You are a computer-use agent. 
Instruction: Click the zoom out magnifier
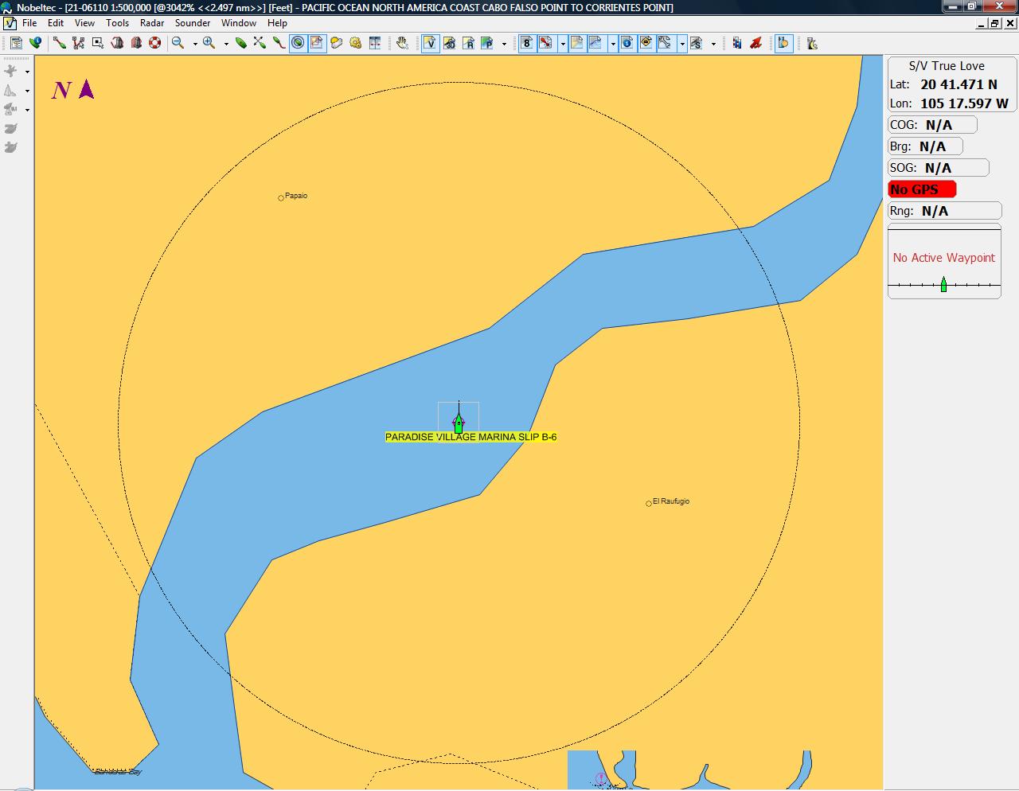[178, 43]
